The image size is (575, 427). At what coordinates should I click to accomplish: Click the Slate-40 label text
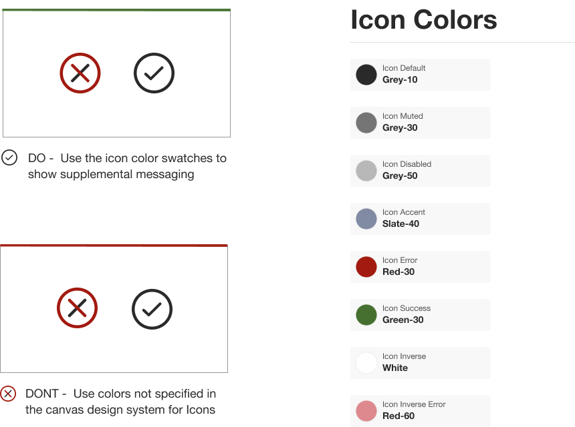point(401,224)
